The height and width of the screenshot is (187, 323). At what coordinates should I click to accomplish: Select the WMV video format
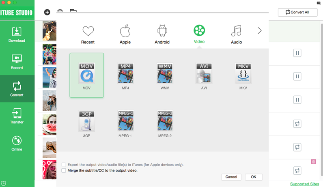[x=165, y=76]
